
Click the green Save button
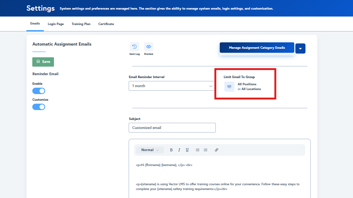pos(43,62)
